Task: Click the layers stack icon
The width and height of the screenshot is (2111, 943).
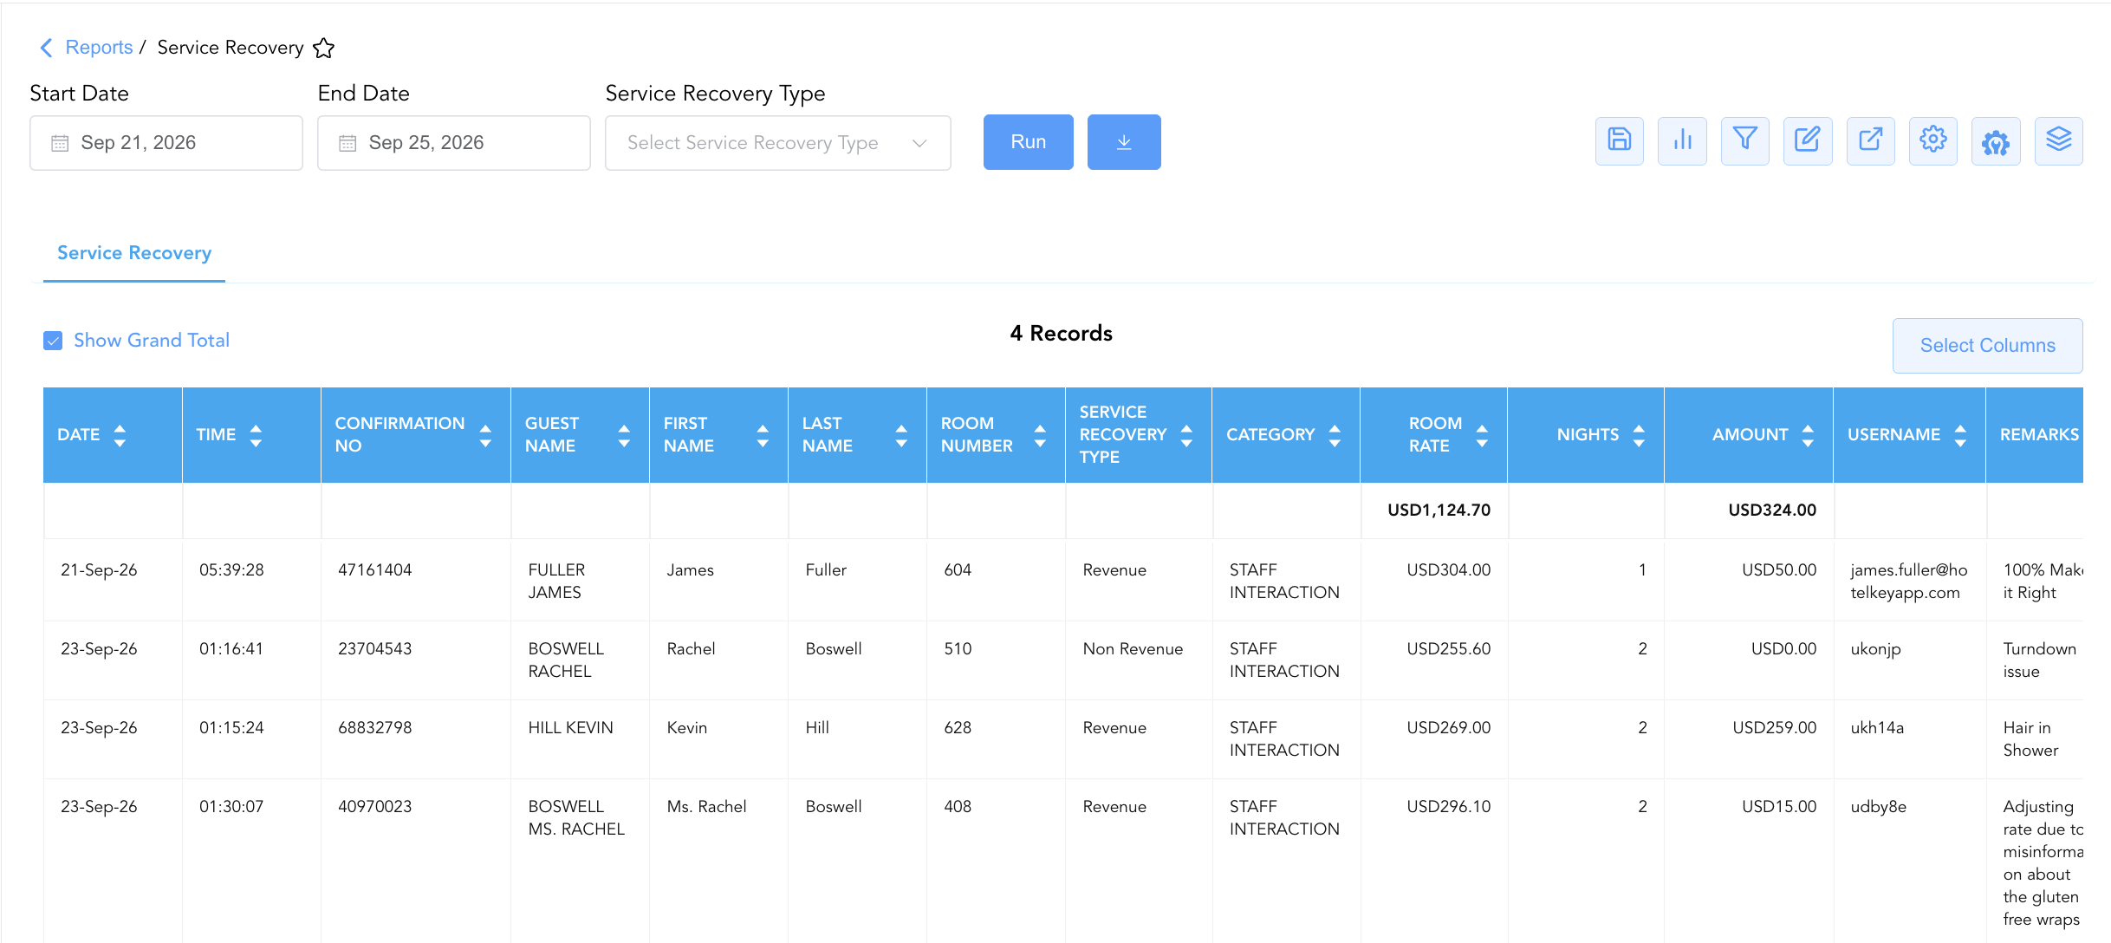Action: click(2058, 140)
